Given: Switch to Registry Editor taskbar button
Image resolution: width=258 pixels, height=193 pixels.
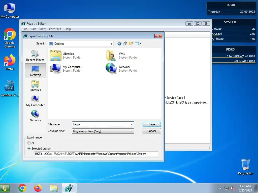Looking at the screenshot, I should click(x=69, y=188).
